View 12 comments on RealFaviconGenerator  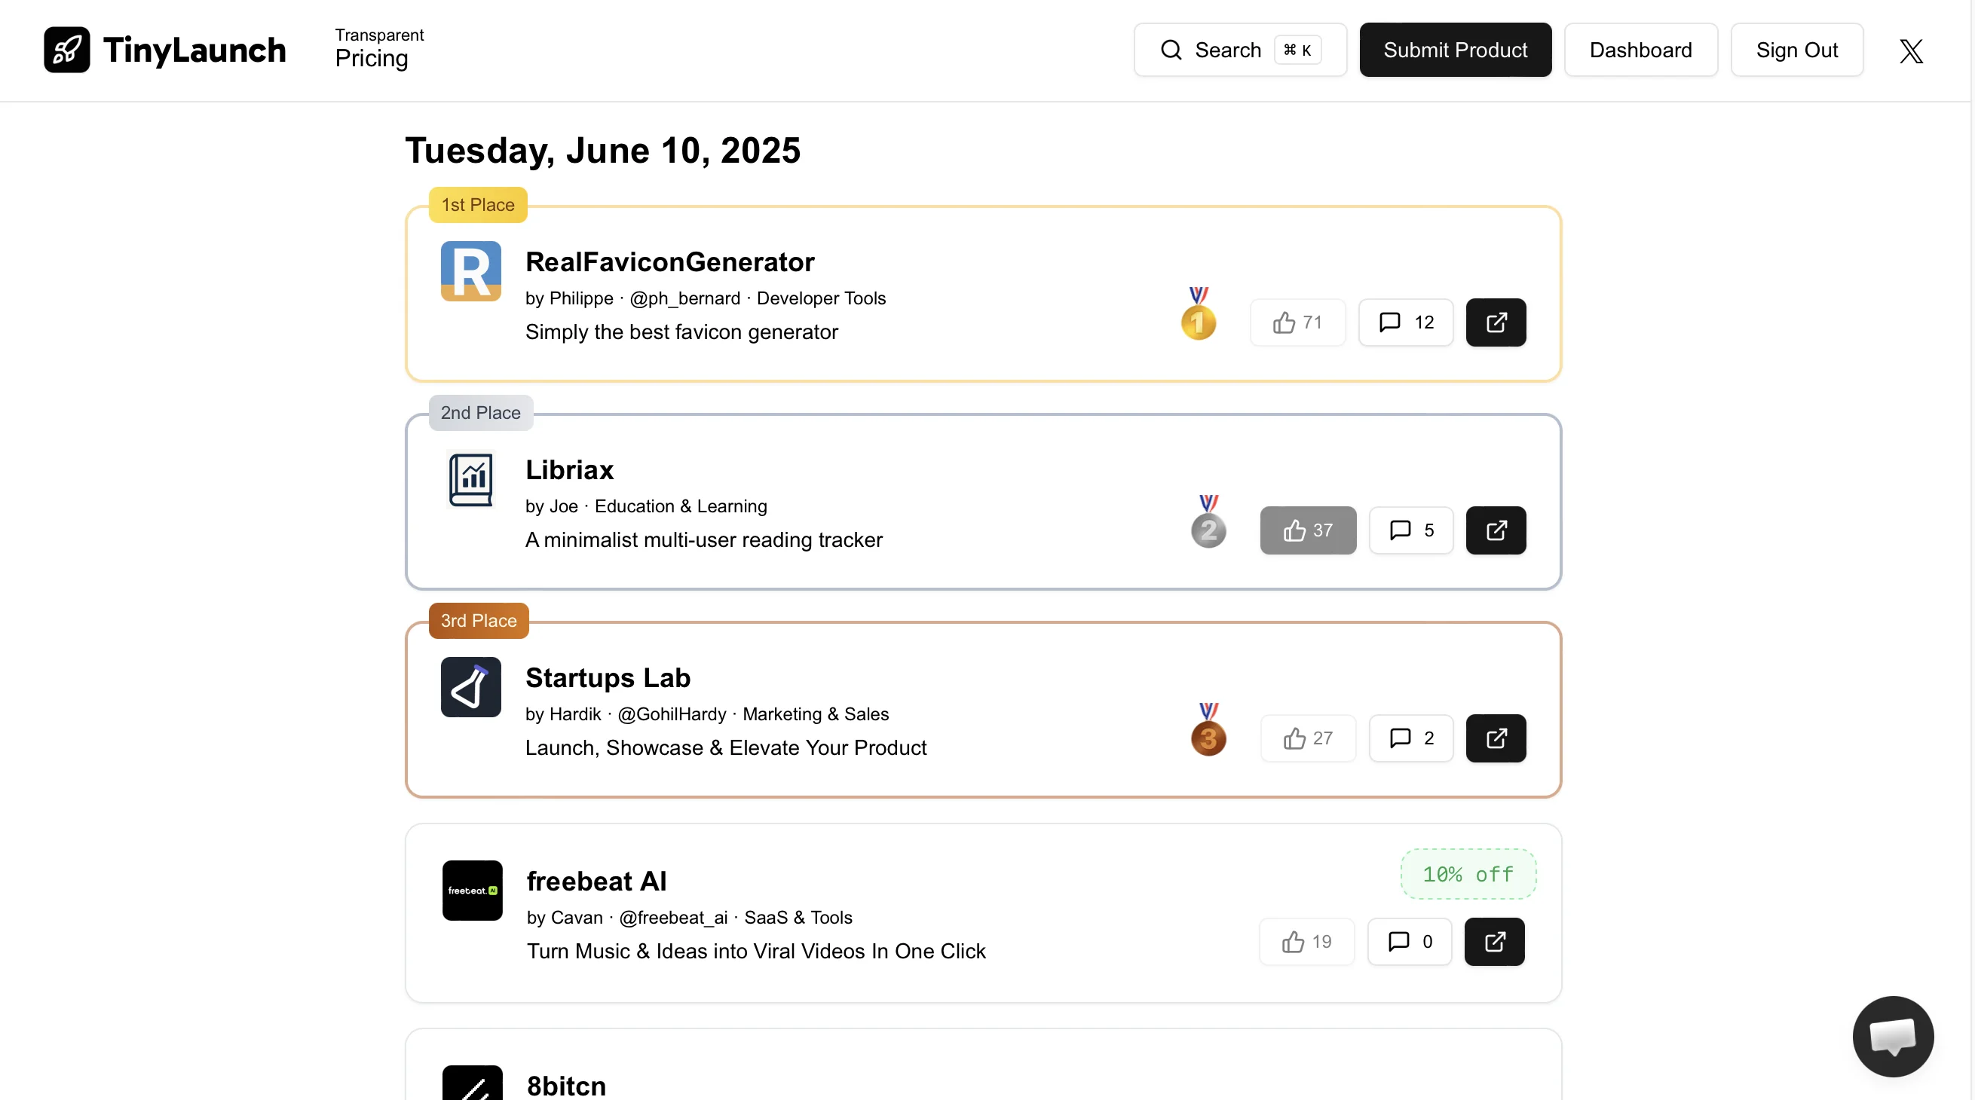coord(1405,322)
